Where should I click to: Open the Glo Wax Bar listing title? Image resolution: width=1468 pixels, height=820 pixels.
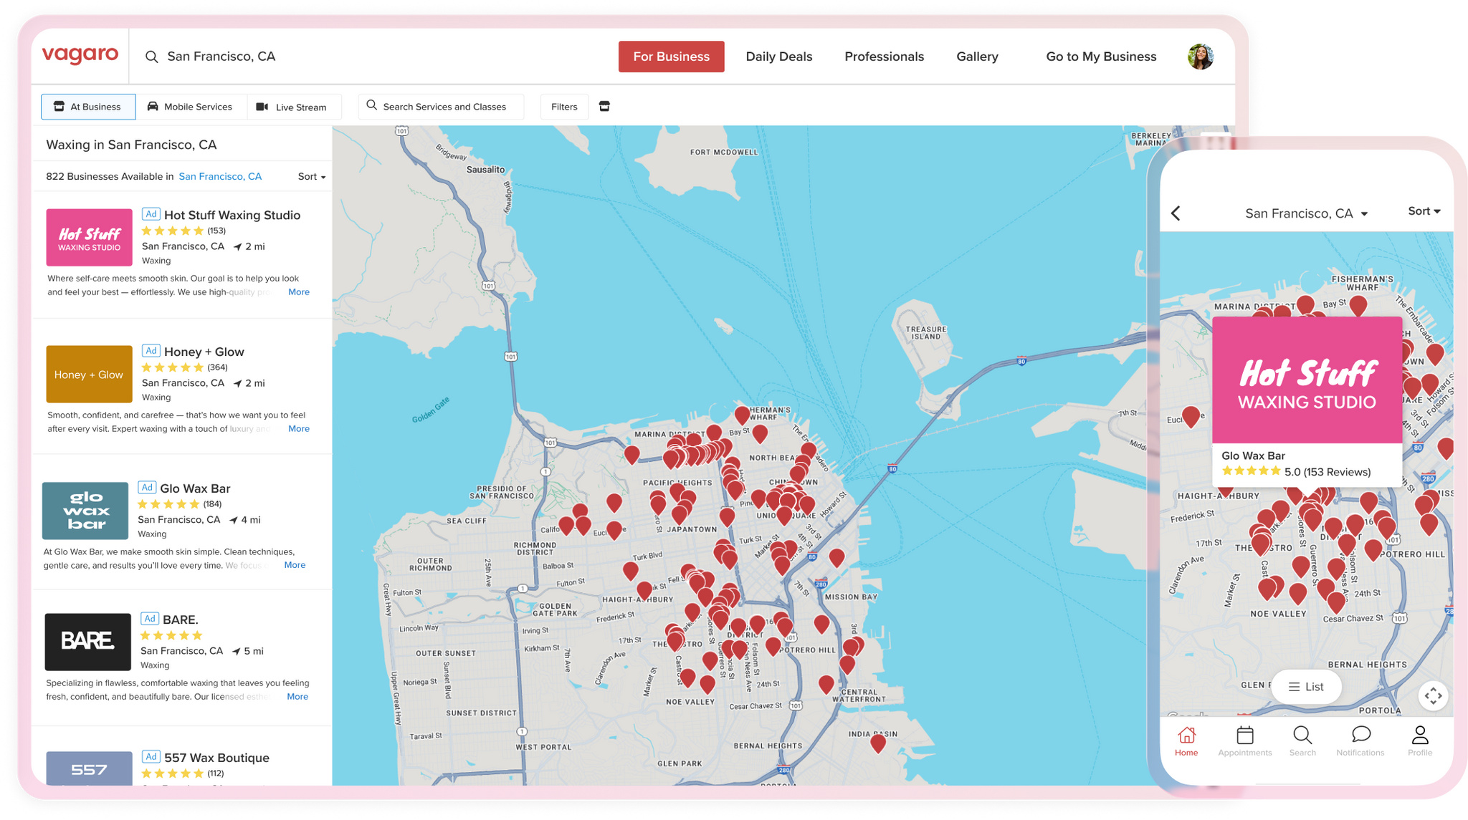195,488
